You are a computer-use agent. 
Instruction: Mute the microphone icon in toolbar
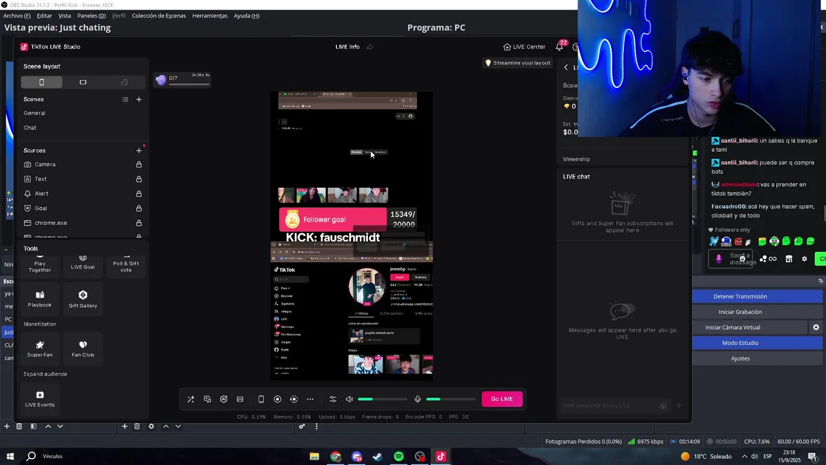418,399
